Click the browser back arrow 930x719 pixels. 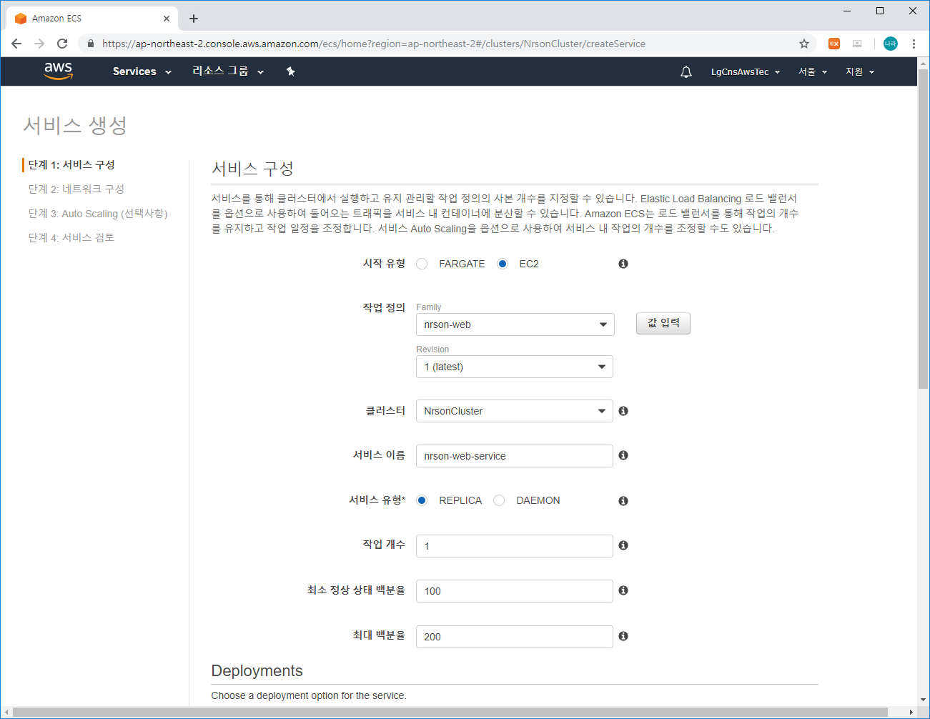pos(16,44)
